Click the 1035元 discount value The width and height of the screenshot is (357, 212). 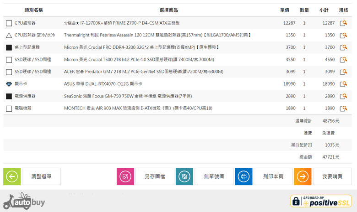[x=332, y=145]
